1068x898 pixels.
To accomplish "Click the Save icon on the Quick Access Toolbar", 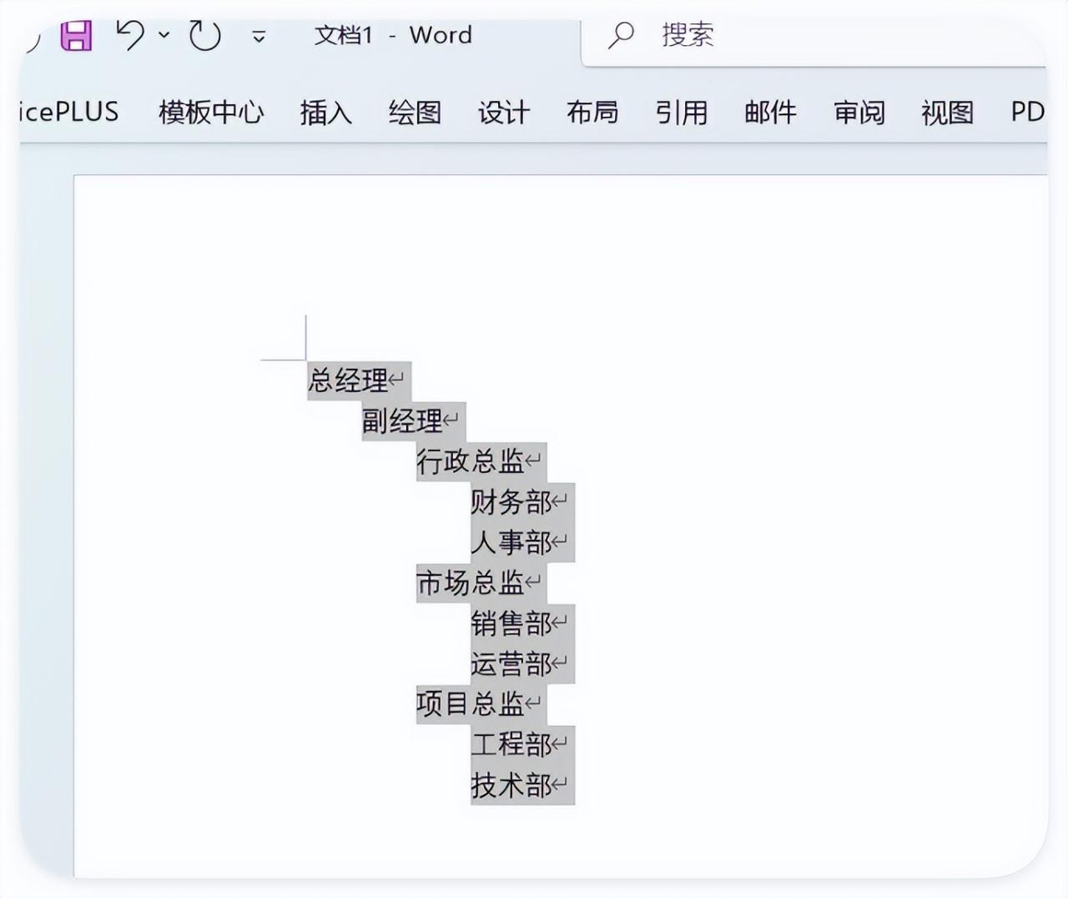I will click(x=75, y=35).
